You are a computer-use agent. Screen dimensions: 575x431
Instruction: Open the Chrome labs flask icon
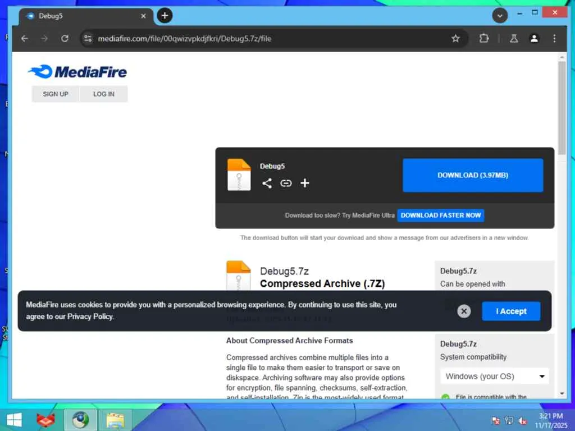(514, 39)
